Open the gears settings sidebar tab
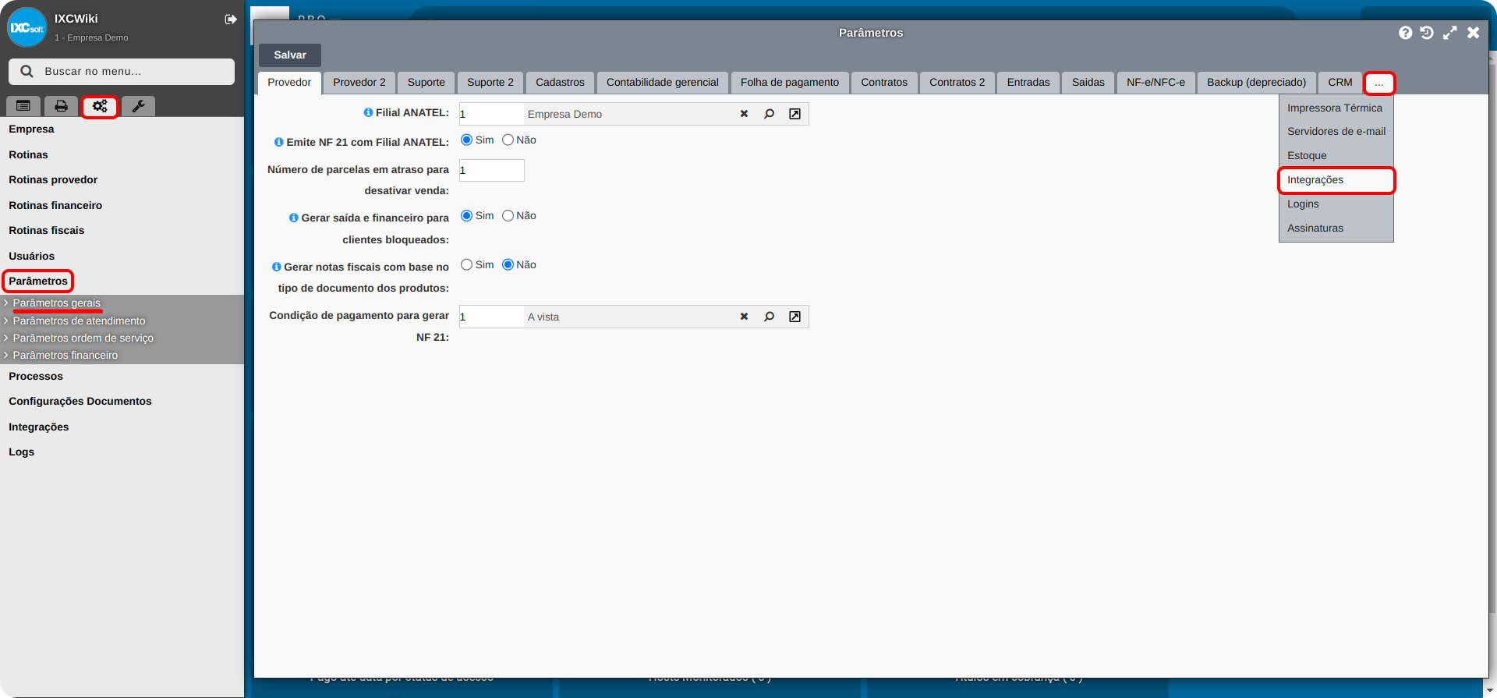The image size is (1497, 698). tap(100, 106)
